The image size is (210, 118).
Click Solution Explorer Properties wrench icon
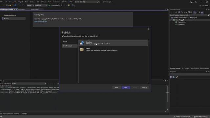click(x=199, y=12)
